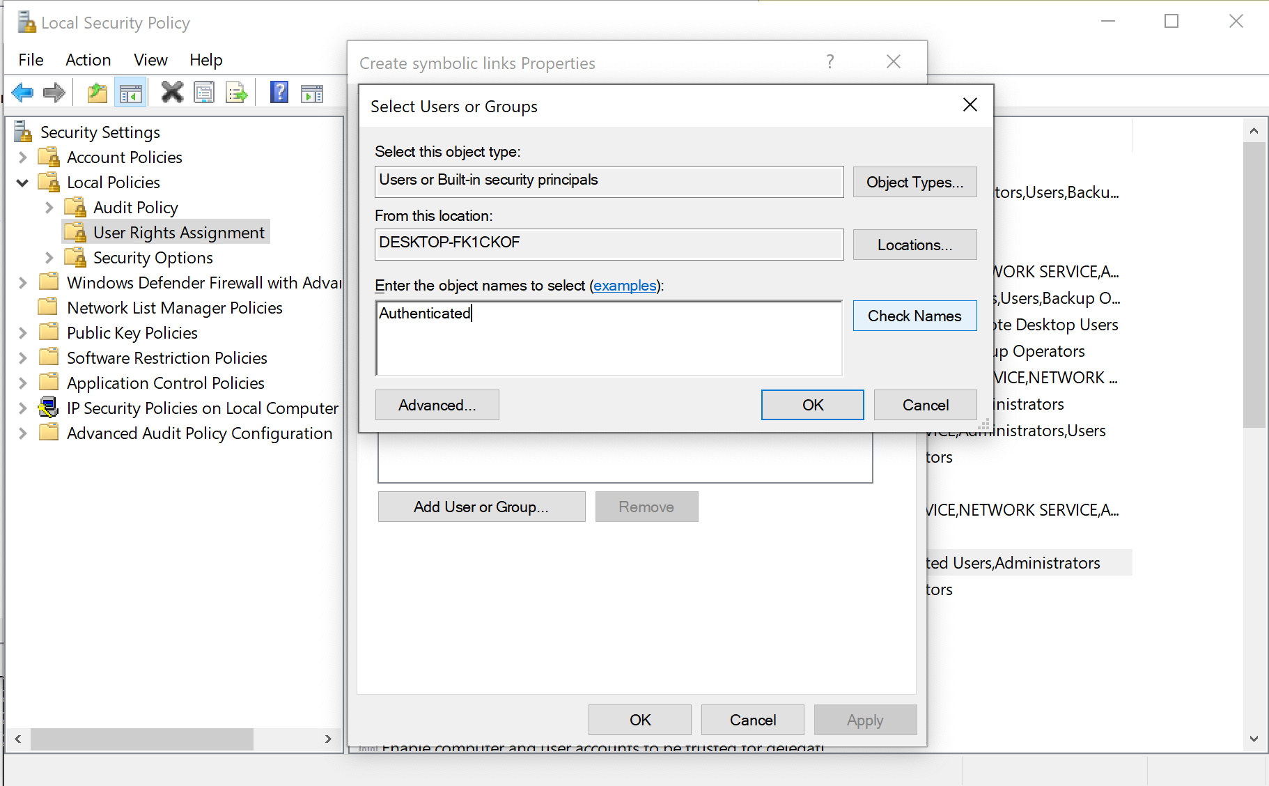
Task: Open the examples hyperlink
Action: [624, 286]
